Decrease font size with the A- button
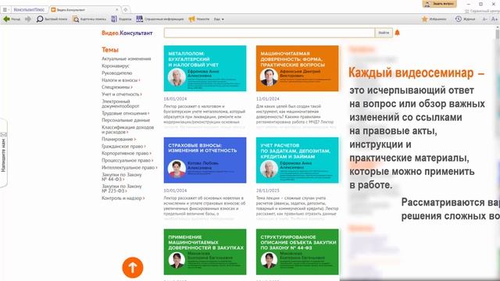This screenshot has width=500, height=281. (484, 19)
